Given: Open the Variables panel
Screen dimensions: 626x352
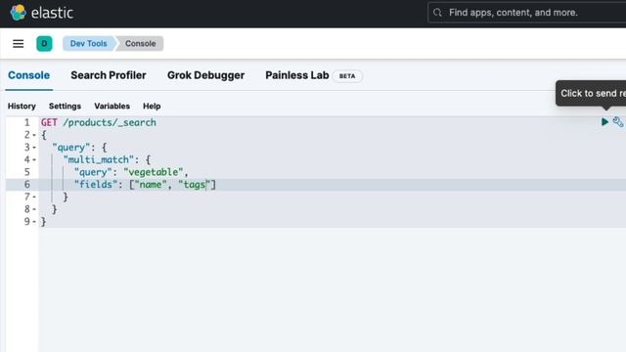Looking at the screenshot, I should (112, 107).
